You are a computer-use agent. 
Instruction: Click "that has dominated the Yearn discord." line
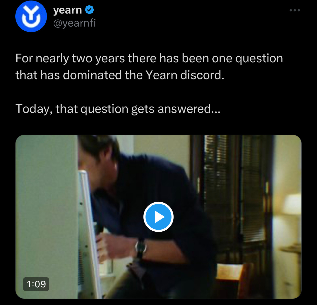120,75
